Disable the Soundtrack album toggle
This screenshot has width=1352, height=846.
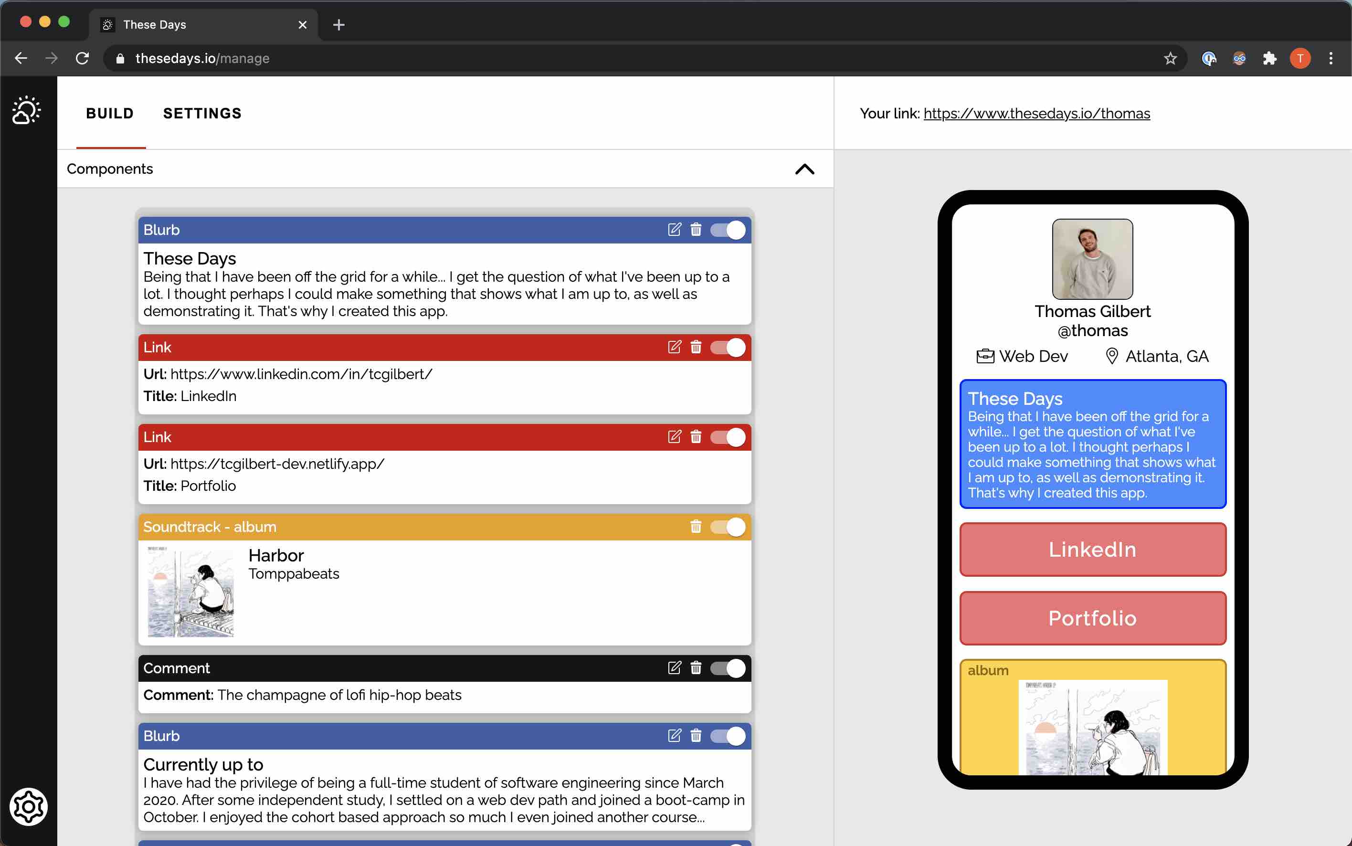[x=728, y=527]
